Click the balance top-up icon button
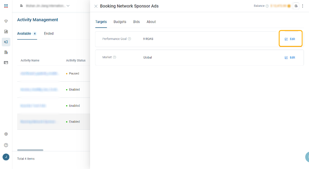Viewport: 309px width, 169px height. (x=296, y=6)
